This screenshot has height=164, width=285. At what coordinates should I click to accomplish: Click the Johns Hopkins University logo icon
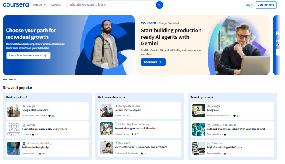click(117, 124)
